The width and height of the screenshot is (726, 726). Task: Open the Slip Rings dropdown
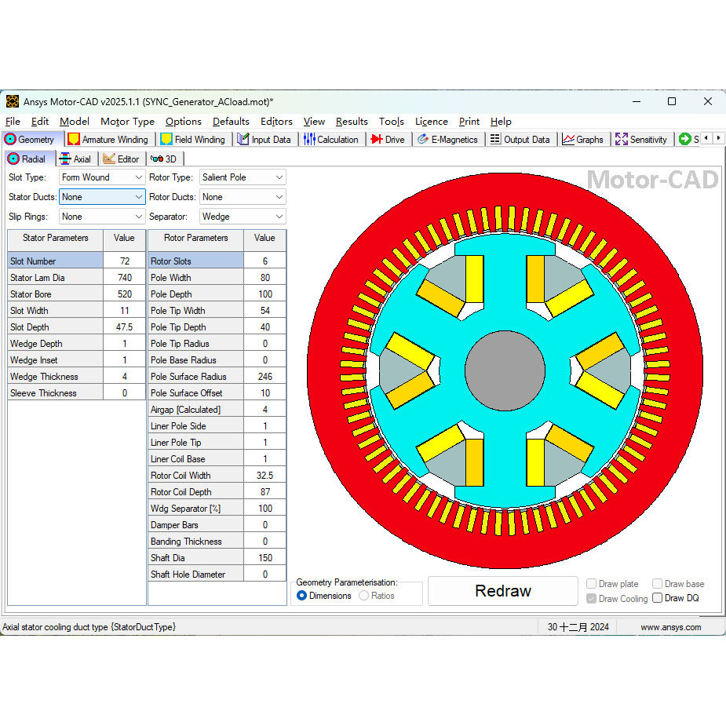tap(102, 216)
